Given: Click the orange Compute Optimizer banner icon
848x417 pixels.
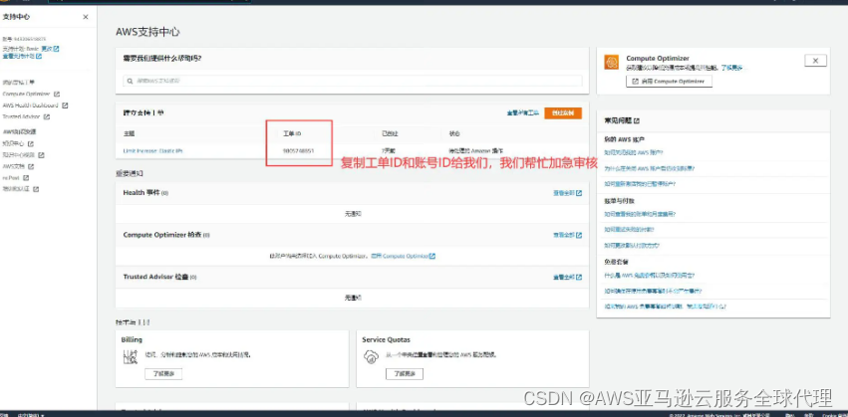Looking at the screenshot, I should pos(612,62).
